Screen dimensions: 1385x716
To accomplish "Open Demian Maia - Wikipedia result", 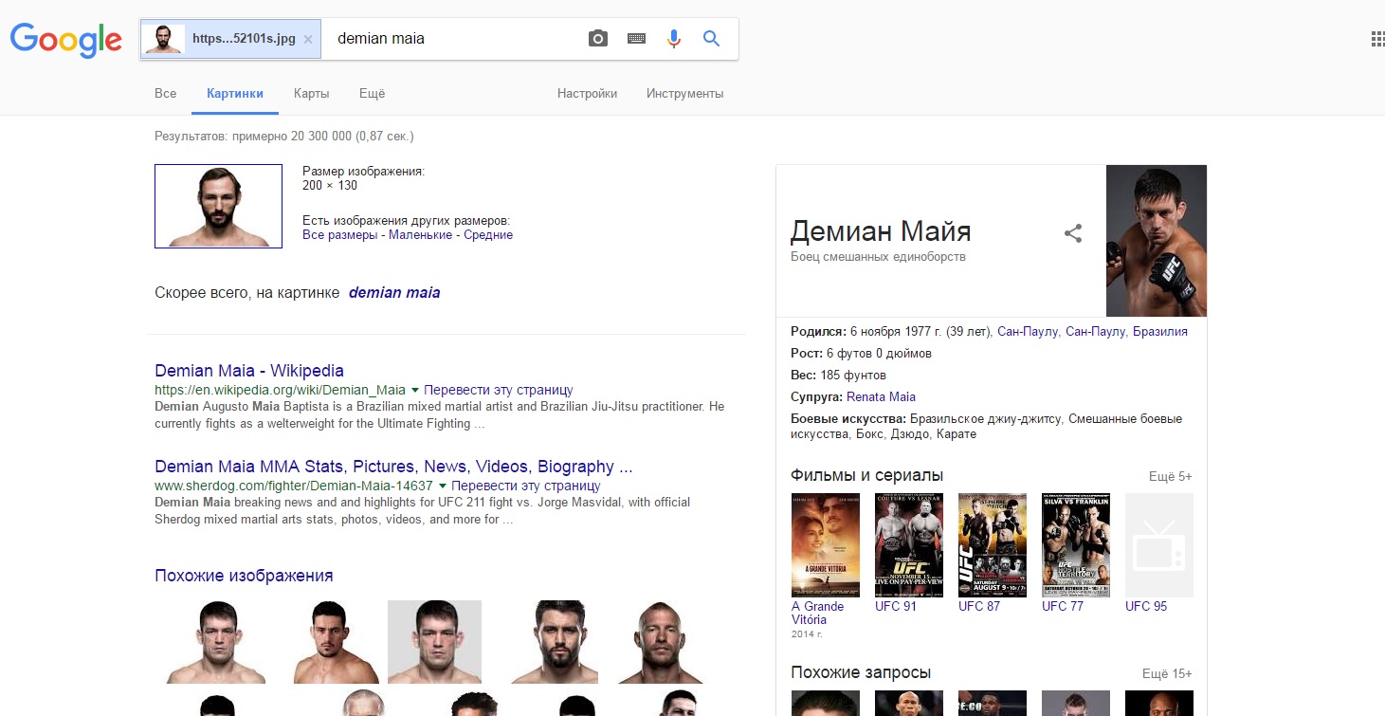I will (249, 371).
